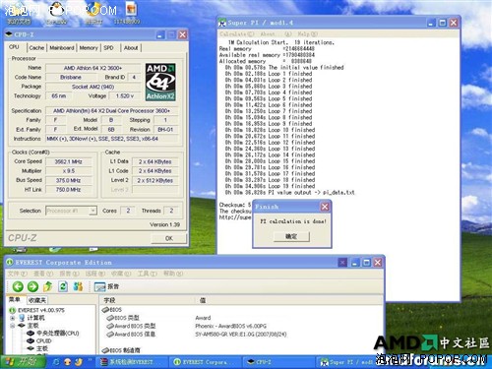Click the Field column header in EVEREST

[x=148, y=300]
